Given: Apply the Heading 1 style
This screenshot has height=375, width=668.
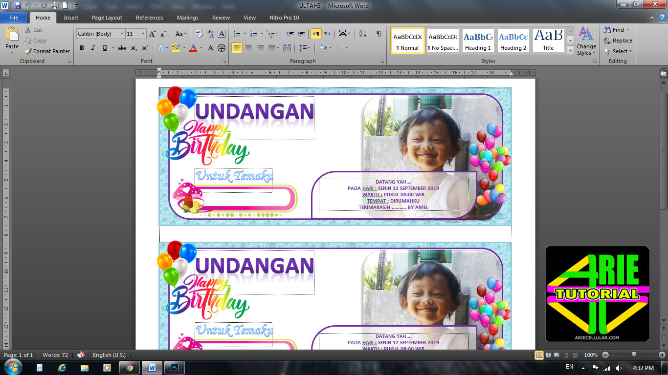Looking at the screenshot, I should [478, 41].
